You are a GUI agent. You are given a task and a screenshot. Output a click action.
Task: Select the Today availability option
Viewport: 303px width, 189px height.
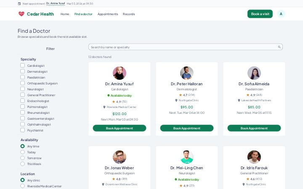point(23,152)
